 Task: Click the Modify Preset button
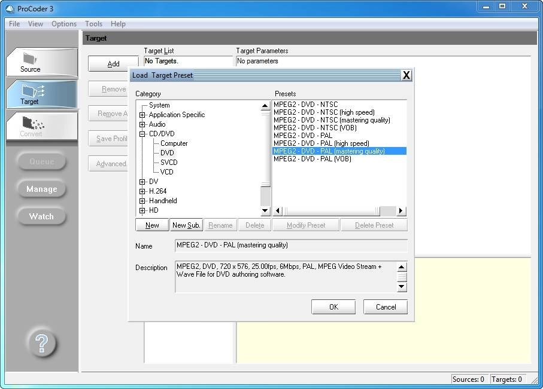pyautogui.click(x=306, y=225)
